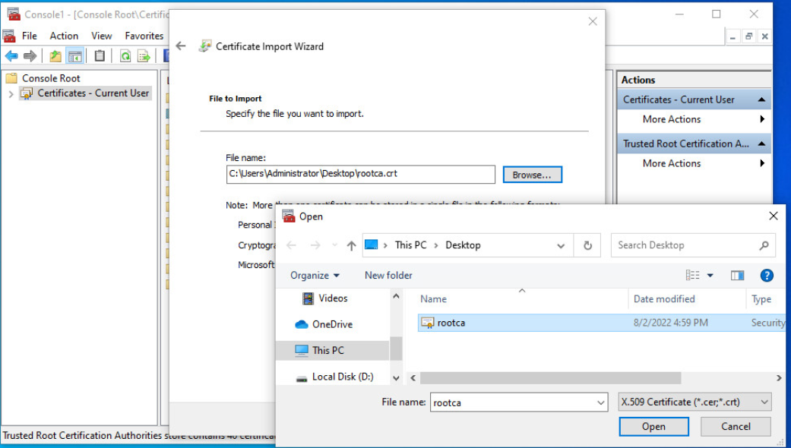Viewport: 791px width, 448px height.
Task: Collapse Certificates - Current User actions section
Action: 761,99
